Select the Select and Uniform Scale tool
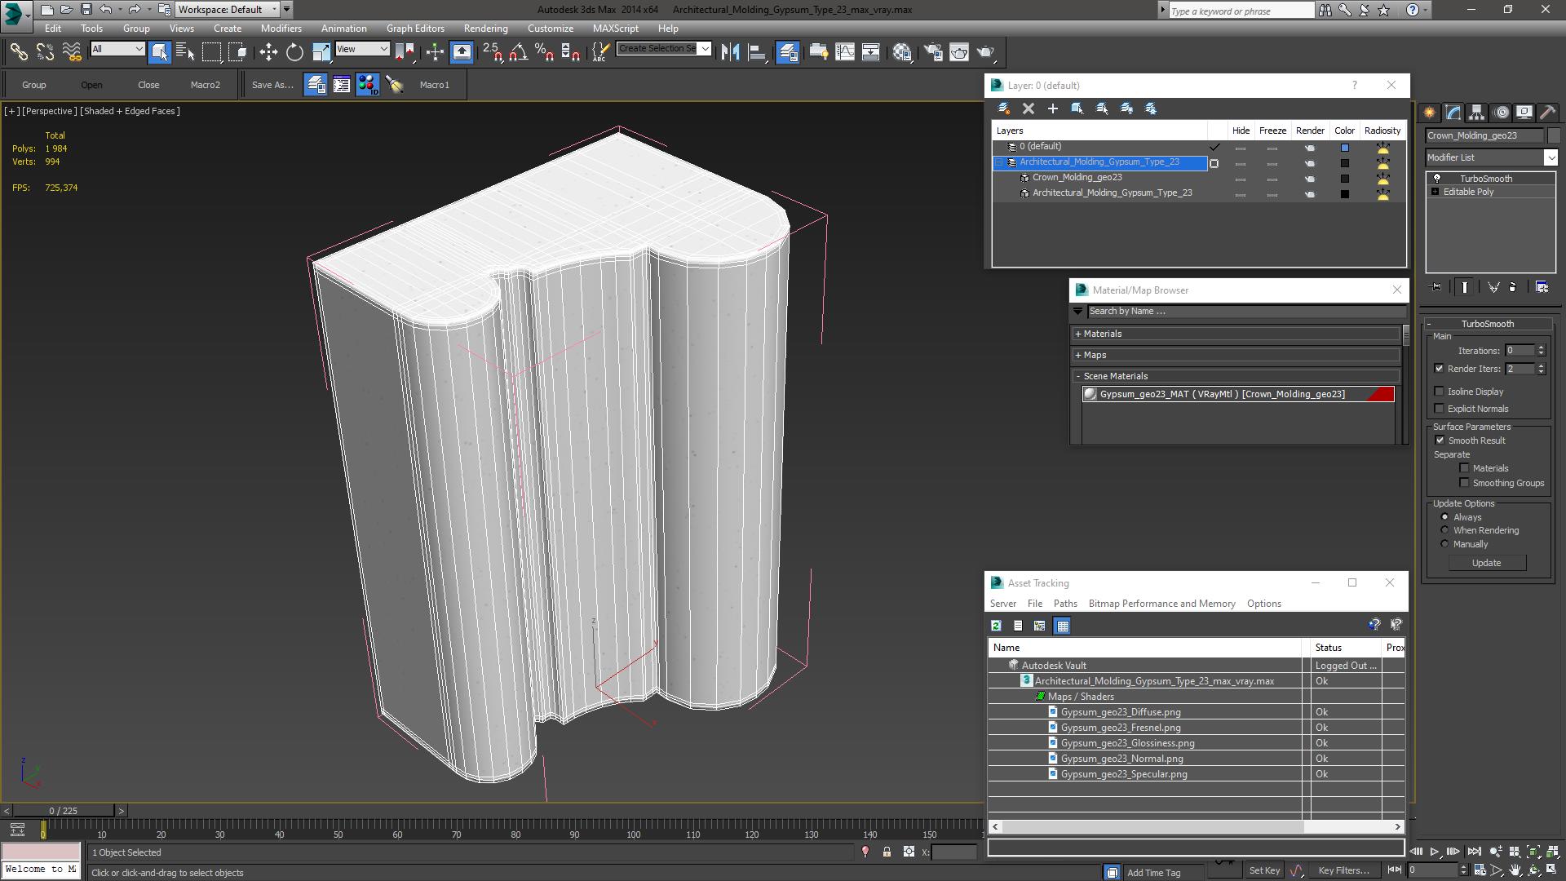This screenshot has width=1566, height=881. coord(321,52)
